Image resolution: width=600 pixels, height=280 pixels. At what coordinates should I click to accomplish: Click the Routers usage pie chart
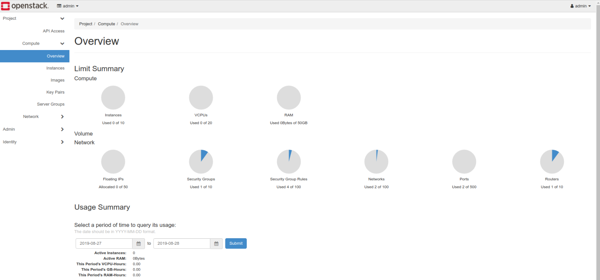(x=552, y=162)
